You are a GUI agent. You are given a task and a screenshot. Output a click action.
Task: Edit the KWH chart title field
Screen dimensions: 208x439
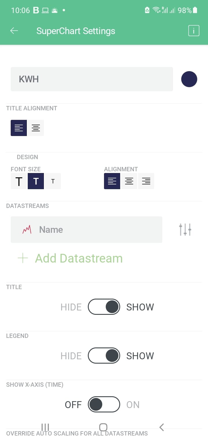92,79
